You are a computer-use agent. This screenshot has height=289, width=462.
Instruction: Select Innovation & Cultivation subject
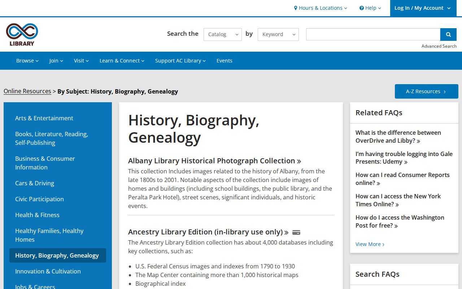[58, 271]
